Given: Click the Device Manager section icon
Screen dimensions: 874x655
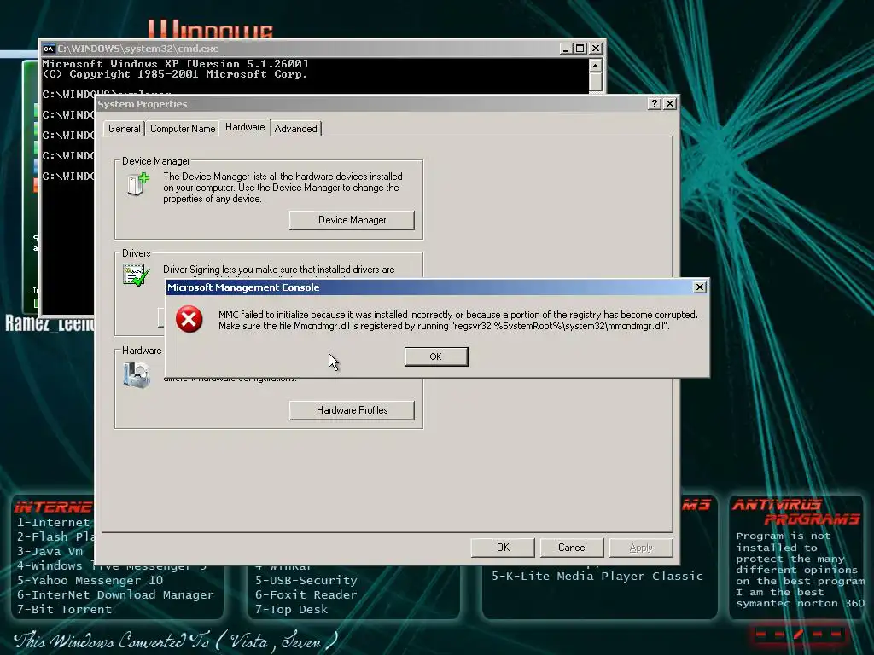Looking at the screenshot, I should tap(137, 185).
